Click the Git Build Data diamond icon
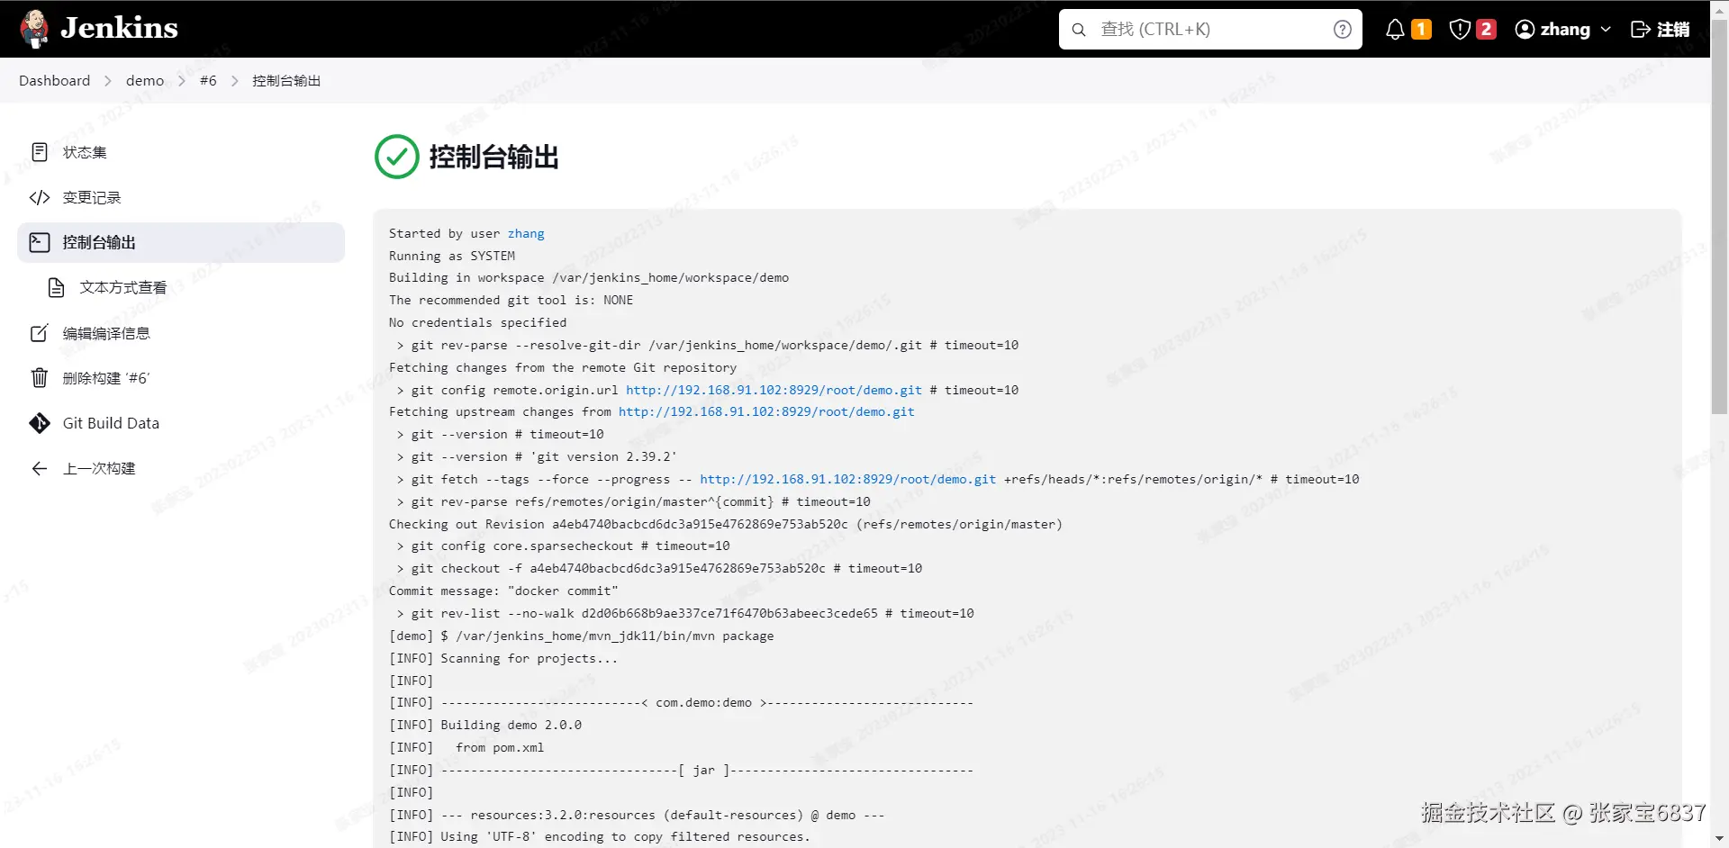1729x848 pixels. 40,423
